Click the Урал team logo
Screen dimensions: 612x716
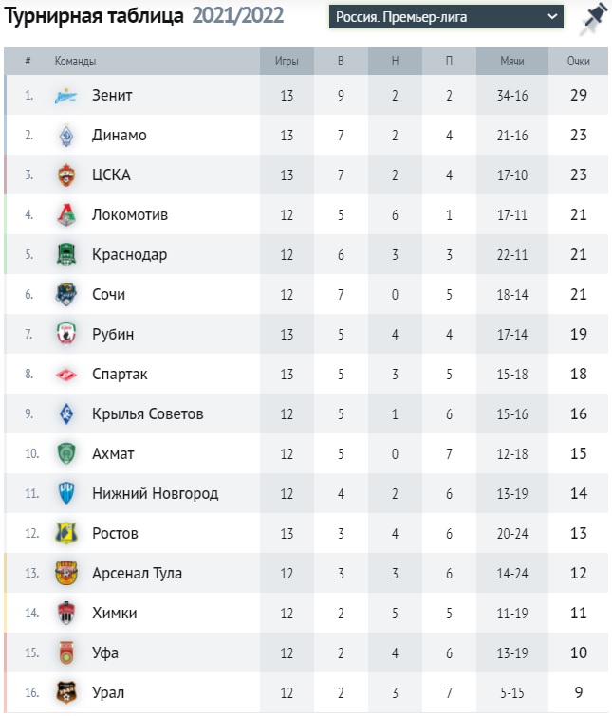point(65,693)
